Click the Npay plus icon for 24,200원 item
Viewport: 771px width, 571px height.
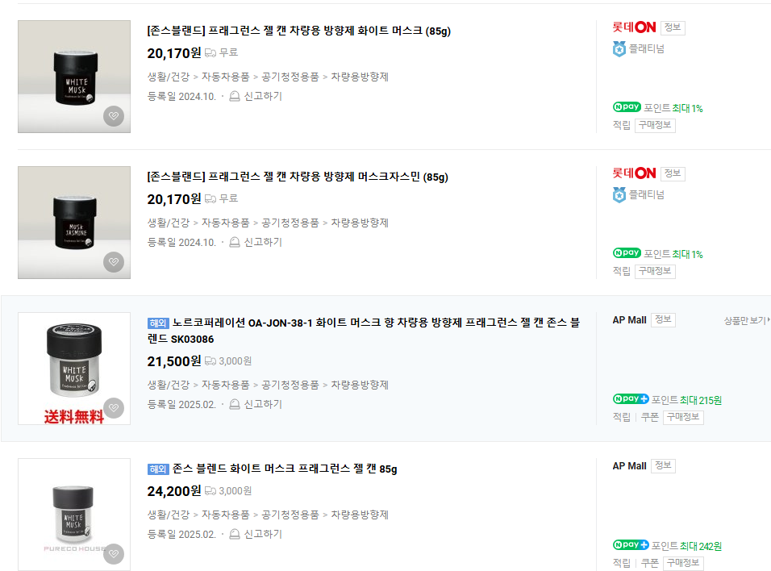631,545
